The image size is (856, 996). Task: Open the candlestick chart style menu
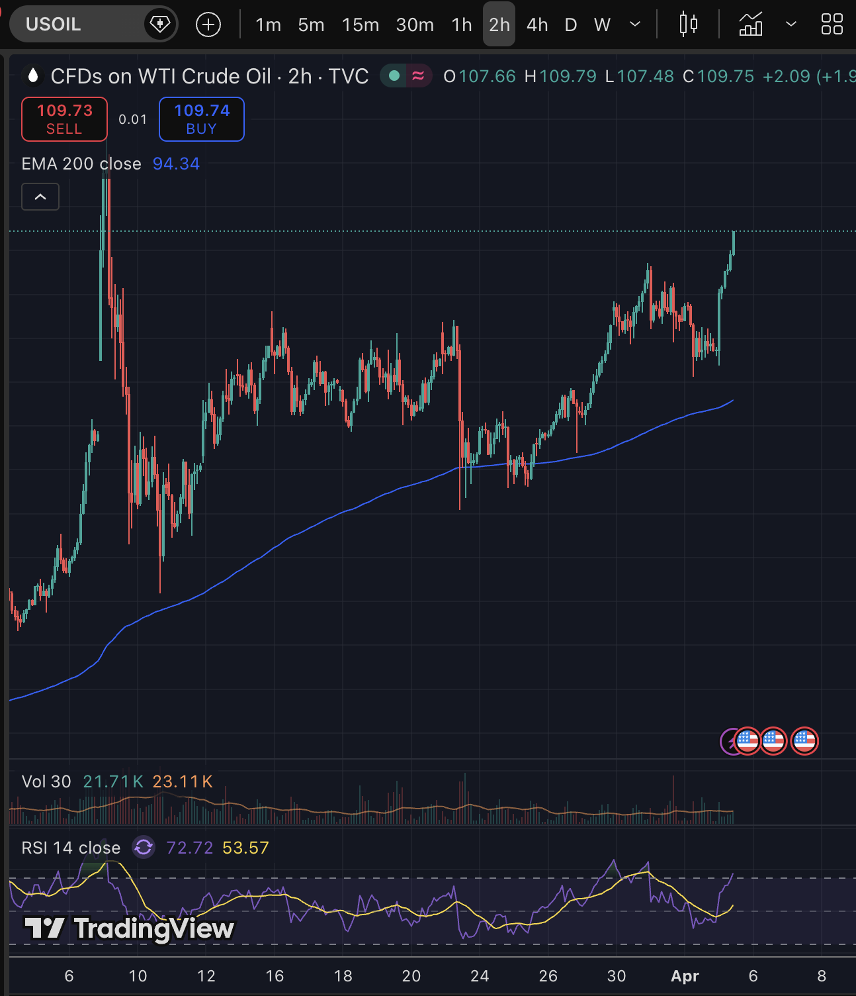pyautogui.click(x=689, y=25)
